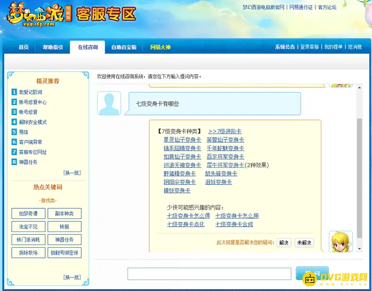This screenshot has height=291, width=372.
Task: Open the 首页 tab
Action: click(x=24, y=47)
